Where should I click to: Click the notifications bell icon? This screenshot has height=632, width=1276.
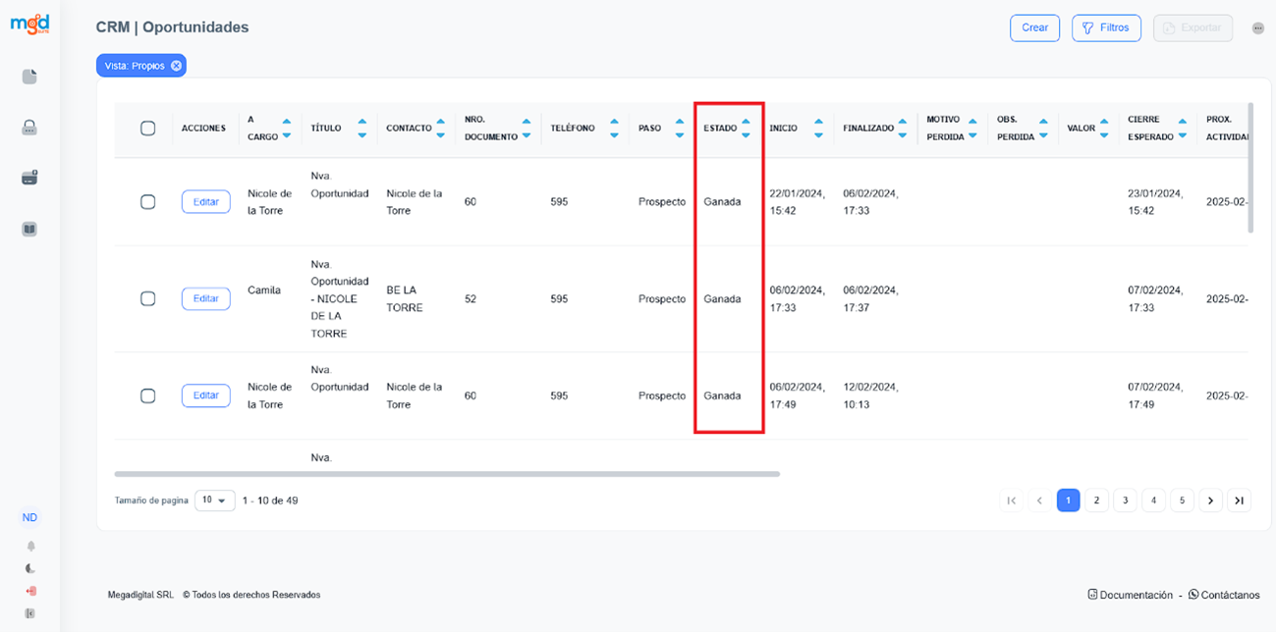pyautogui.click(x=30, y=546)
